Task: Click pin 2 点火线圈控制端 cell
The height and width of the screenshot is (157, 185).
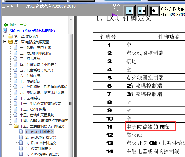Action: [x=154, y=53]
